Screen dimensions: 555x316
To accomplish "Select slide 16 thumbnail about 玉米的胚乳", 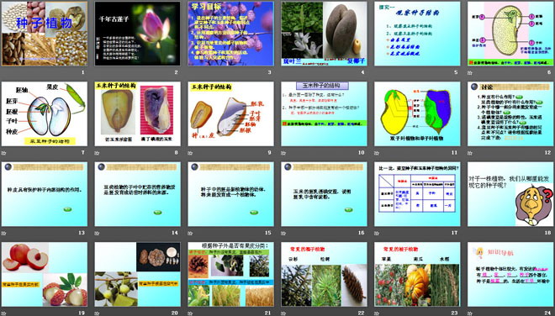I will pos(324,194).
